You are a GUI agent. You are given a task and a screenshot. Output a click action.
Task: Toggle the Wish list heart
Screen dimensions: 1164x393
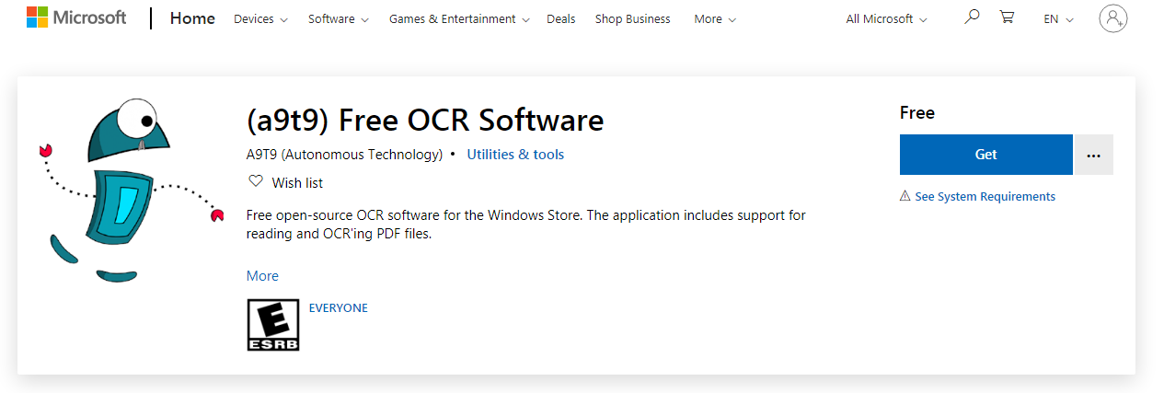(x=256, y=181)
